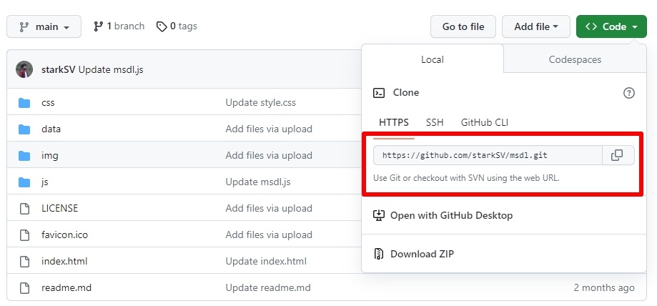Open the img folder
Image resolution: width=657 pixels, height=306 pixels.
coord(50,156)
